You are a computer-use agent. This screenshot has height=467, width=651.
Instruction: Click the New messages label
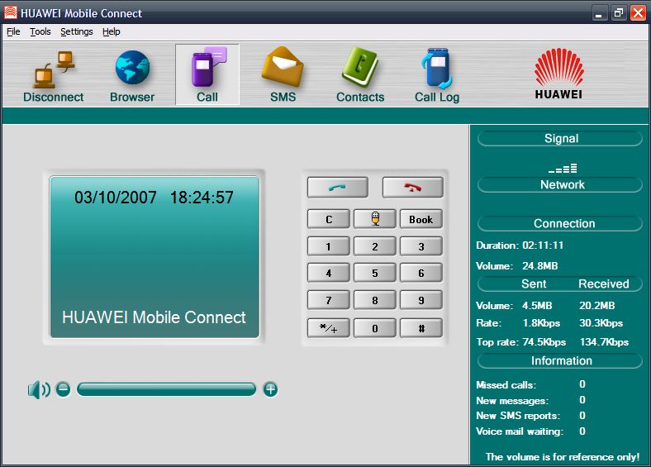(x=512, y=401)
